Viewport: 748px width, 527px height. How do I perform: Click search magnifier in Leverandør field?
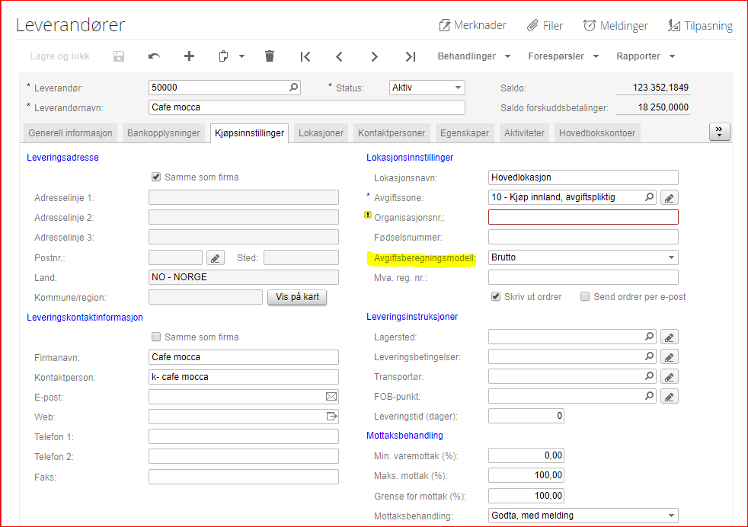(x=294, y=88)
